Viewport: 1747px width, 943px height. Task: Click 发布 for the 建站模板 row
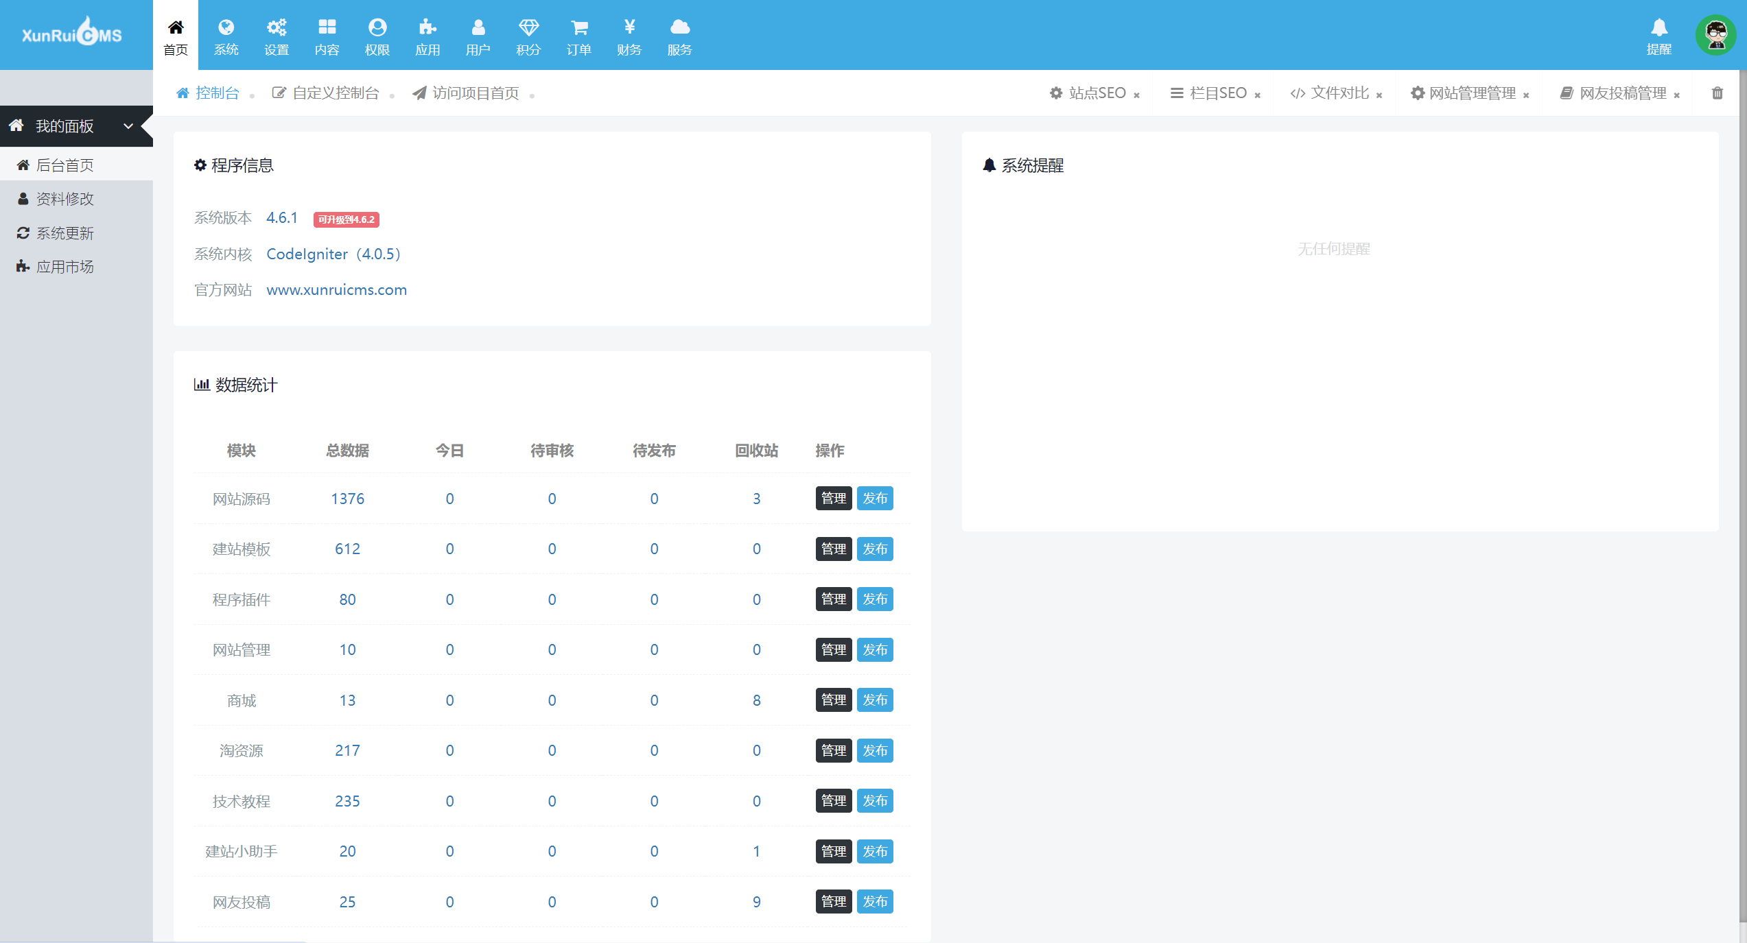pyautogui.click(x=875, y=549)
